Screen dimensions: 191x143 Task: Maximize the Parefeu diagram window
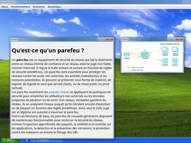174,39
